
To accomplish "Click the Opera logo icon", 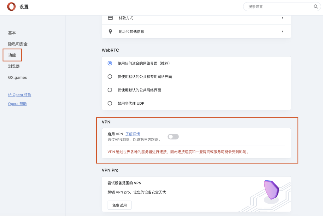I will [11, 7].
